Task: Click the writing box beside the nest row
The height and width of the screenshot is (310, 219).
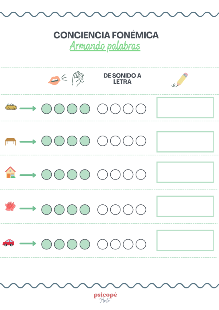Action: click(185, 108)
